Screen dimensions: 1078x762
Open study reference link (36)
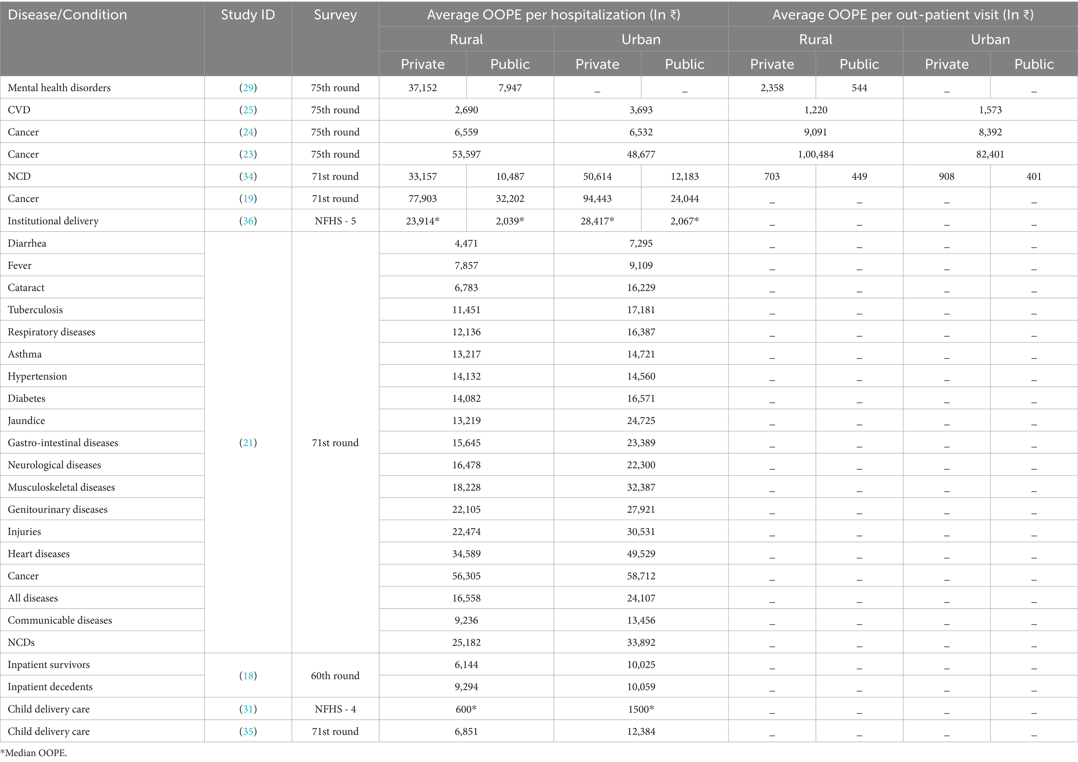coord(248,221)
